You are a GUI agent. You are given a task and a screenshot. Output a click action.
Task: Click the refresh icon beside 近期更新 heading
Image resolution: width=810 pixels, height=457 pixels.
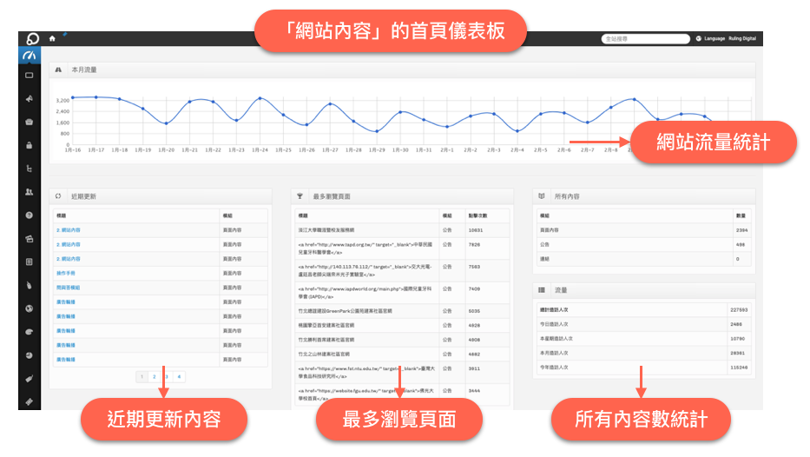59,196
